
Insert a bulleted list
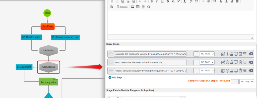(x=197, y=1)
